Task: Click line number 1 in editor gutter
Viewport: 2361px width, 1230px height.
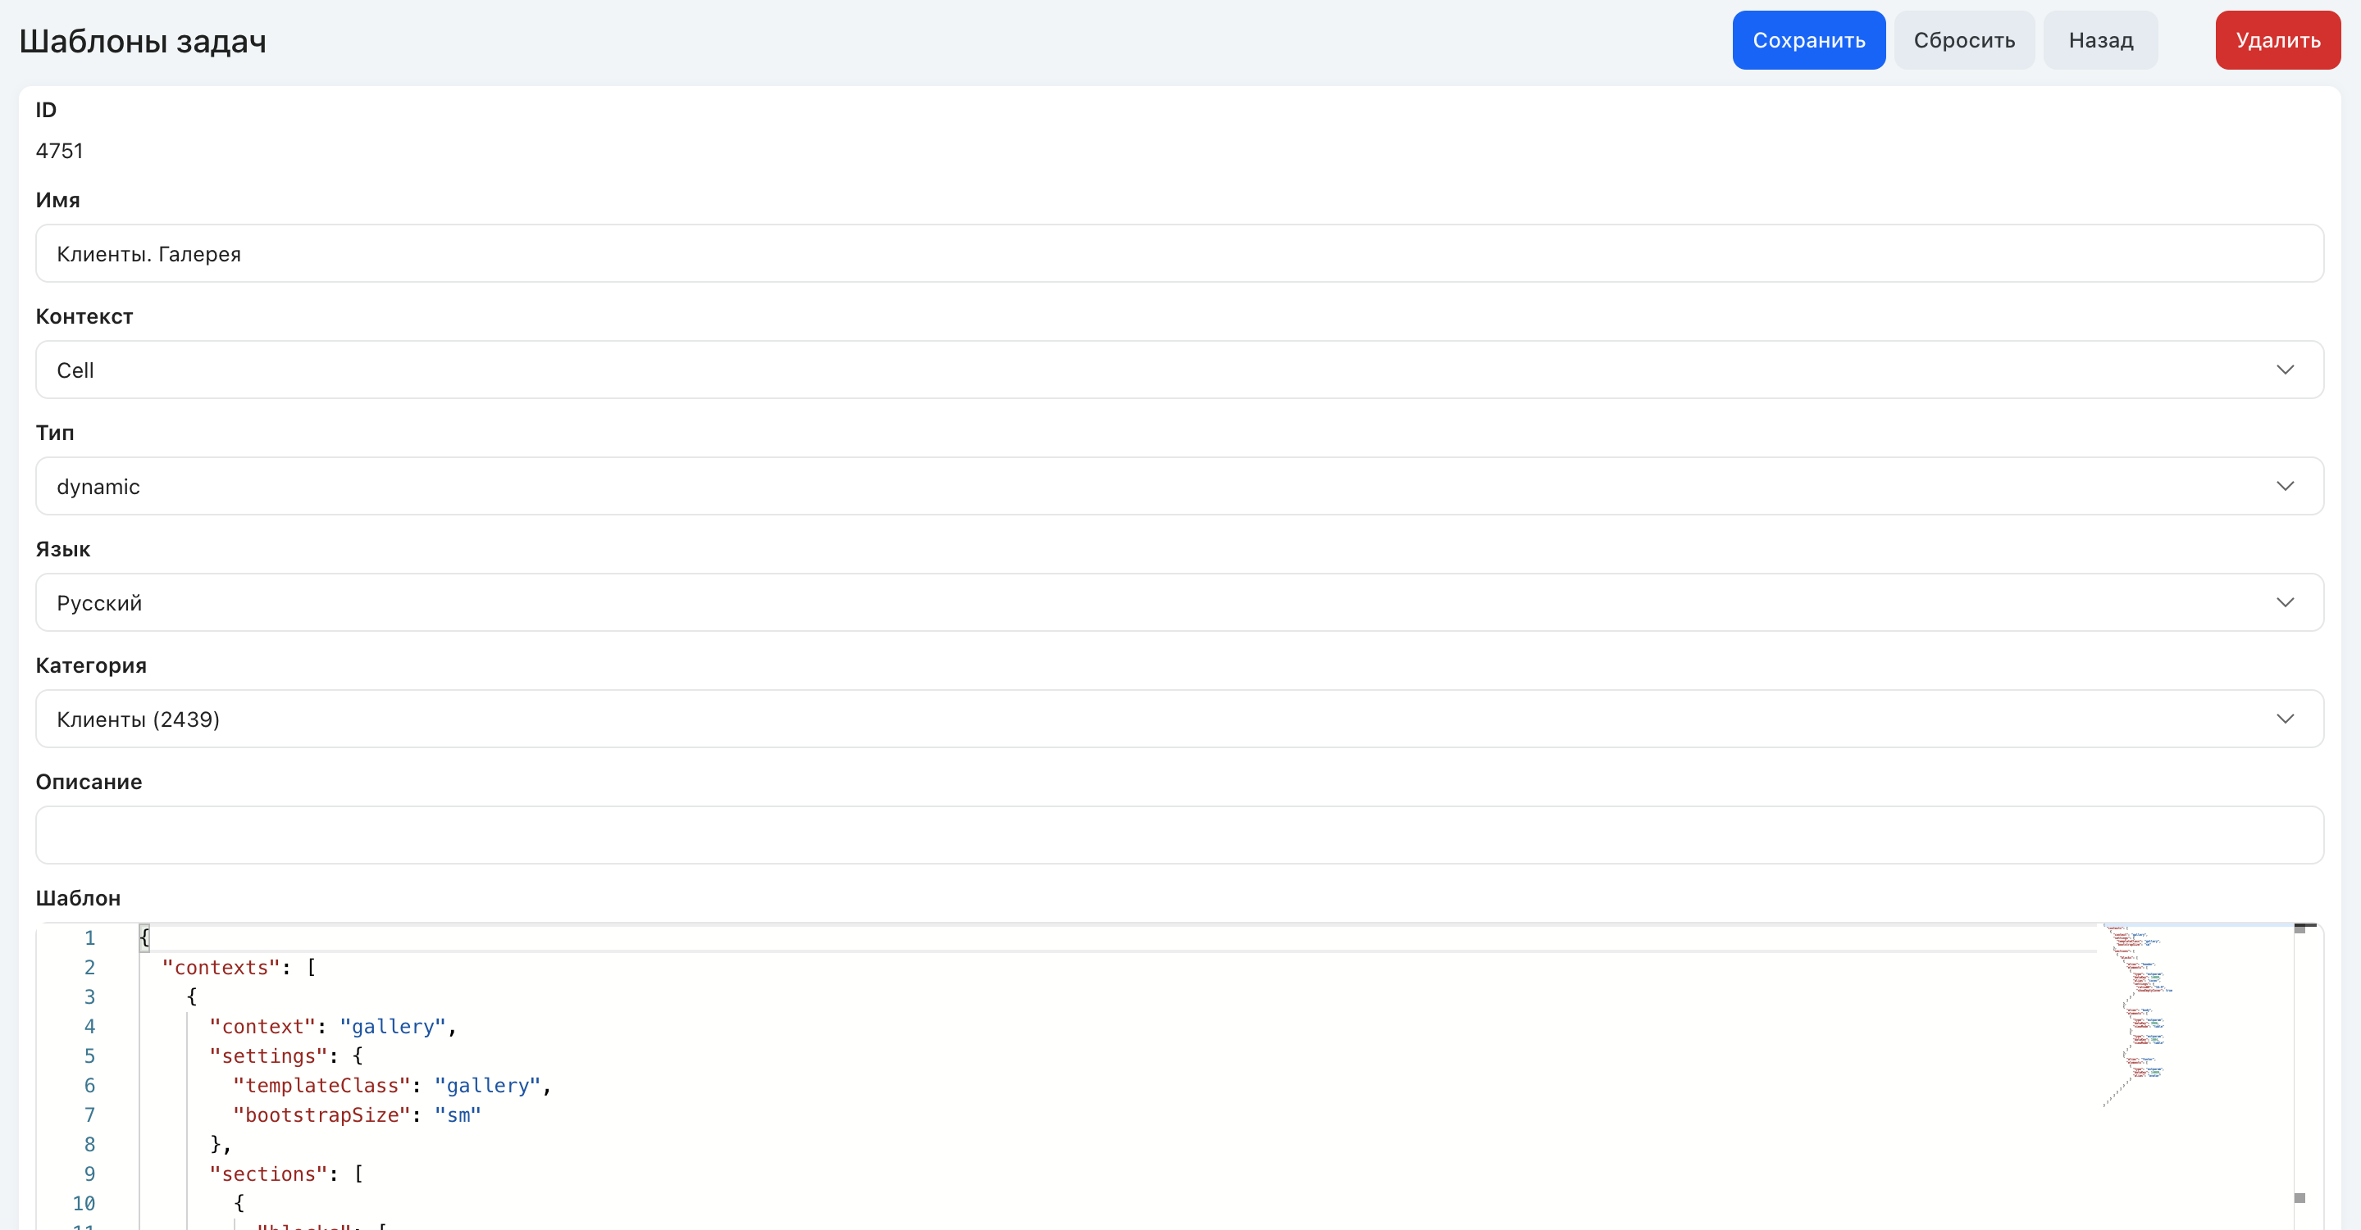Action: click(90, 937)
